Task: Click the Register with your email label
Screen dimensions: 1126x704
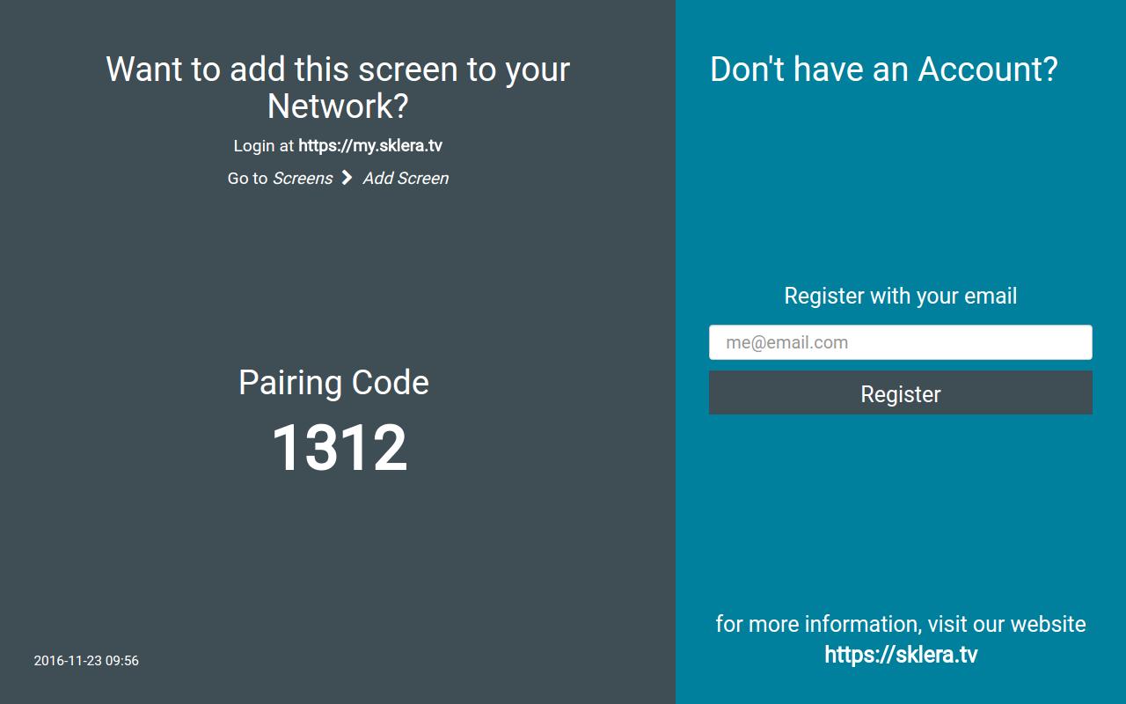Action: point(901,296)
